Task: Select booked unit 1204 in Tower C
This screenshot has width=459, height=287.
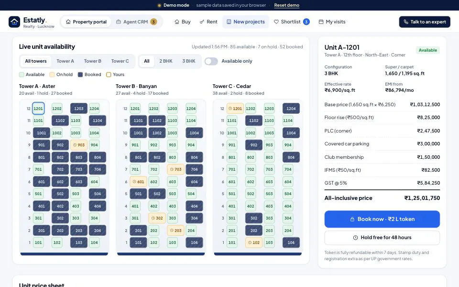Action: (291, 109)
